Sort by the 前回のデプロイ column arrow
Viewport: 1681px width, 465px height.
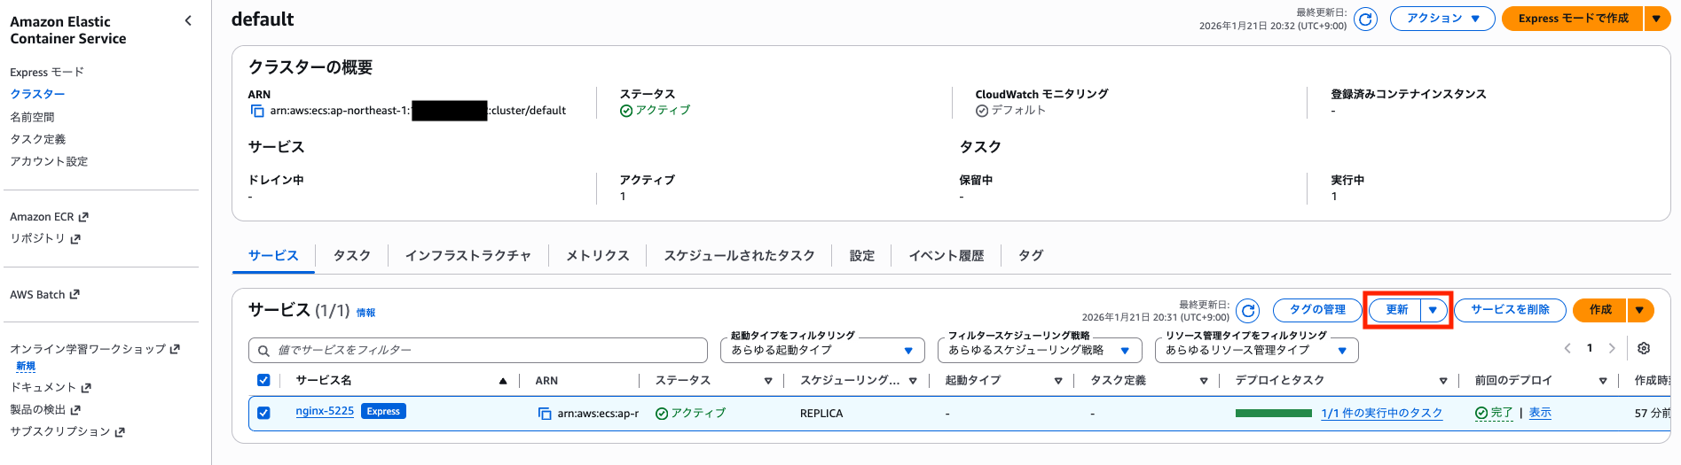click(x=1603, y=381)
